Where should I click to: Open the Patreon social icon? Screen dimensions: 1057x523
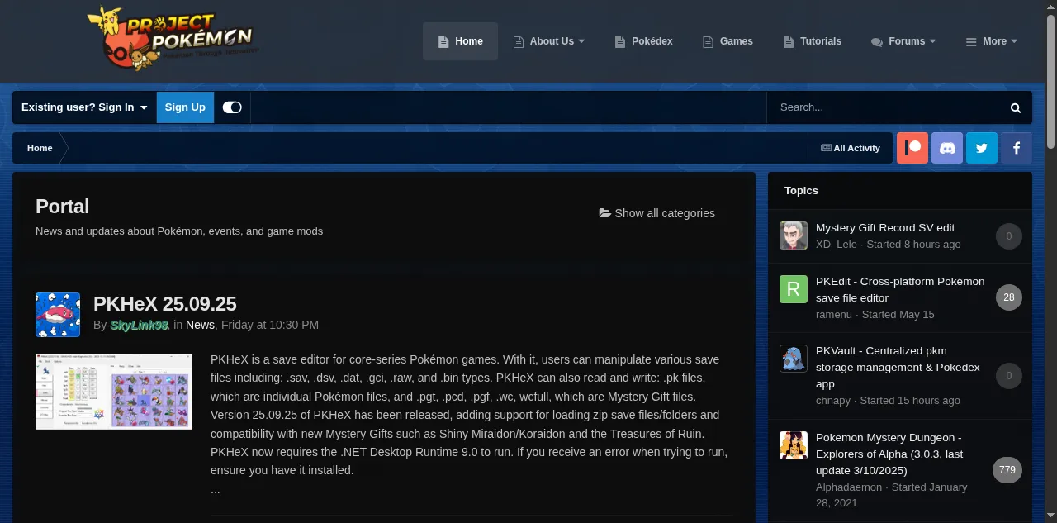[x=912, y=148]
